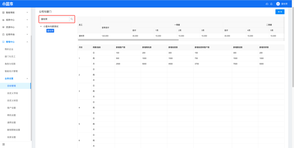Collapse the 小蓝本内部测试 tree node
This screenshot has width=294, height=148.
(x=41, y=26)
